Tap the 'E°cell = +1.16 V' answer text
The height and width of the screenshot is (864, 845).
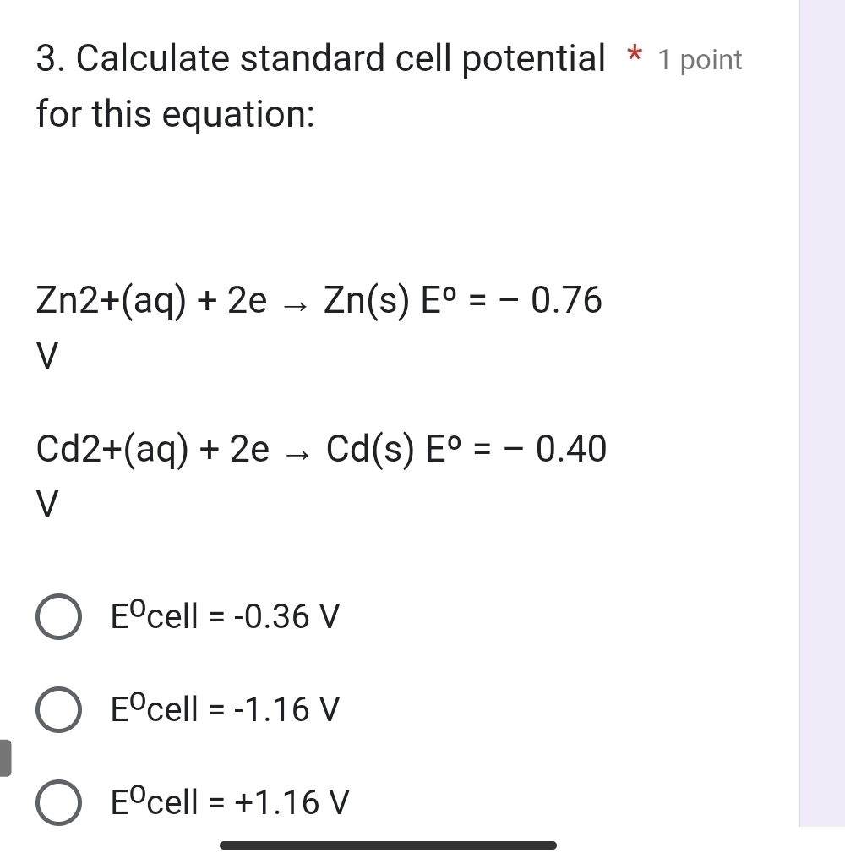pyautogui.click(x=230, y=801)
